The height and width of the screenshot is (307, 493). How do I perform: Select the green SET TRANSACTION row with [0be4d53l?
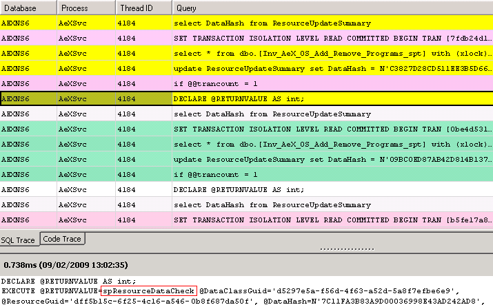pyautogui.click(x=331, y=129)
